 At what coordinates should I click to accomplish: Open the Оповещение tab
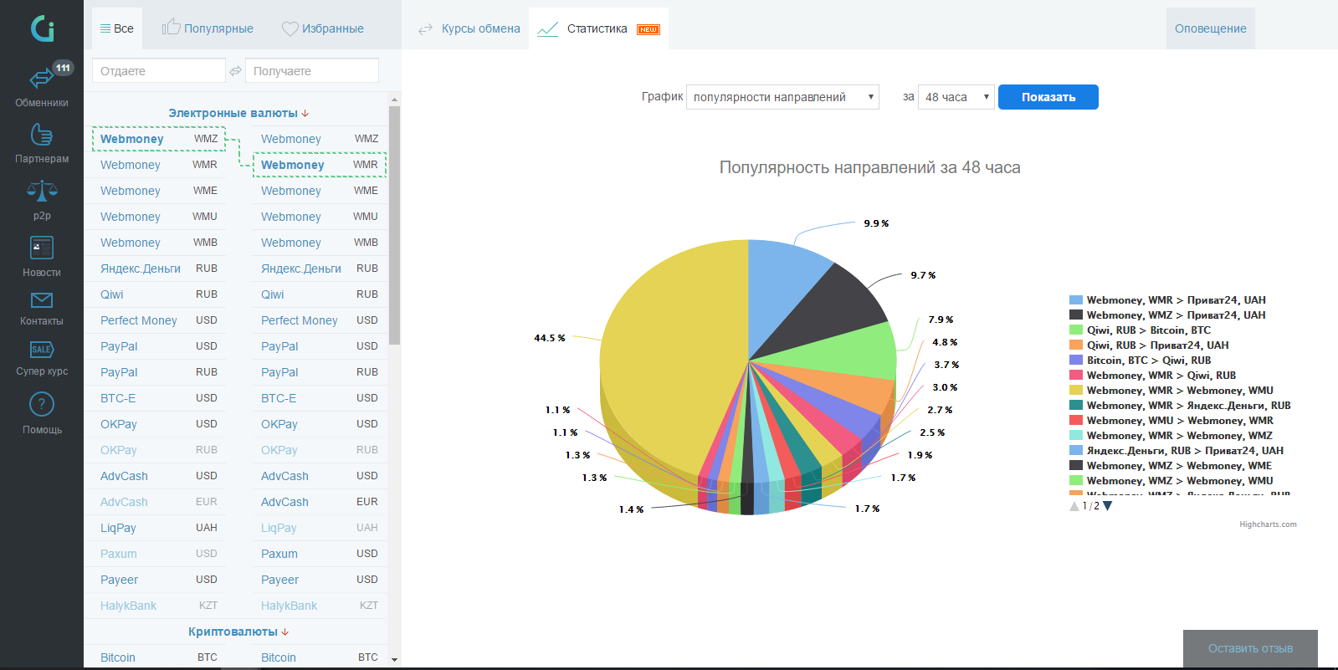(x=1210, y=28)
